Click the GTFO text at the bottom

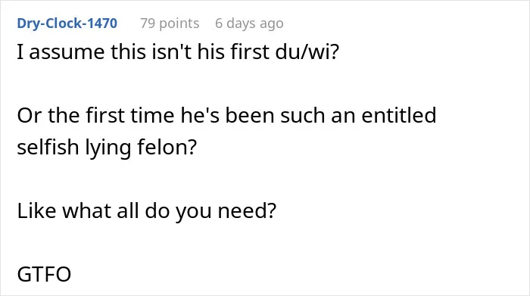44,274
